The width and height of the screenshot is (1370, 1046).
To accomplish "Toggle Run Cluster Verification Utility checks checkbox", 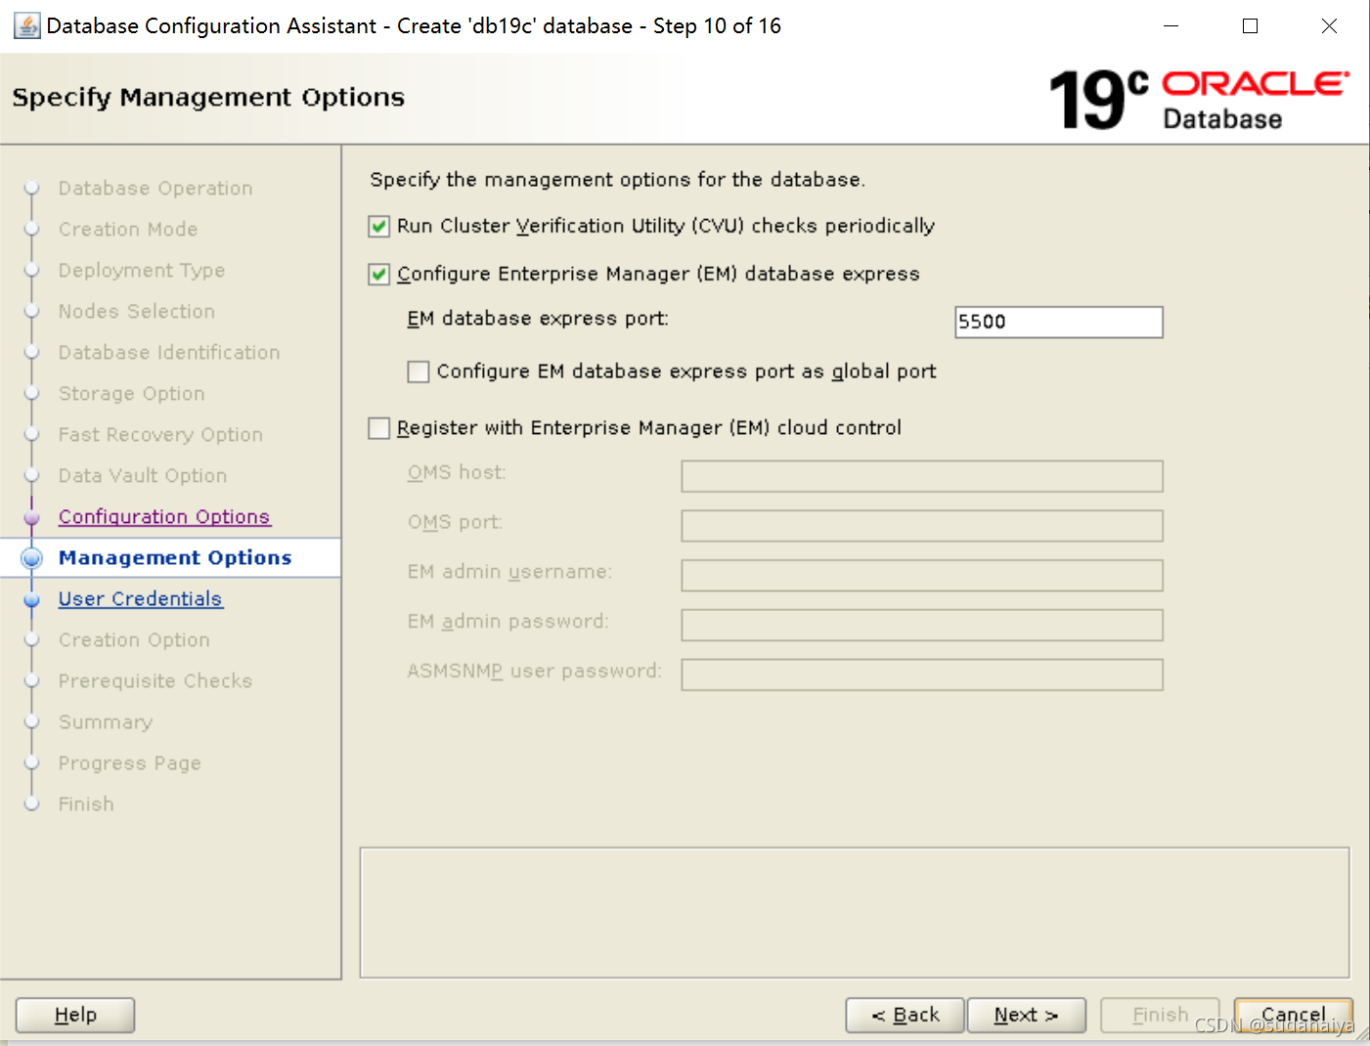I will coord(379,227).
